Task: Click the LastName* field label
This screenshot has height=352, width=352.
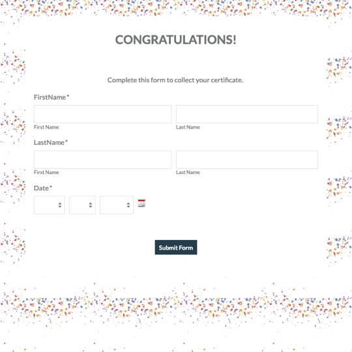Action: [x=51, y=142]
